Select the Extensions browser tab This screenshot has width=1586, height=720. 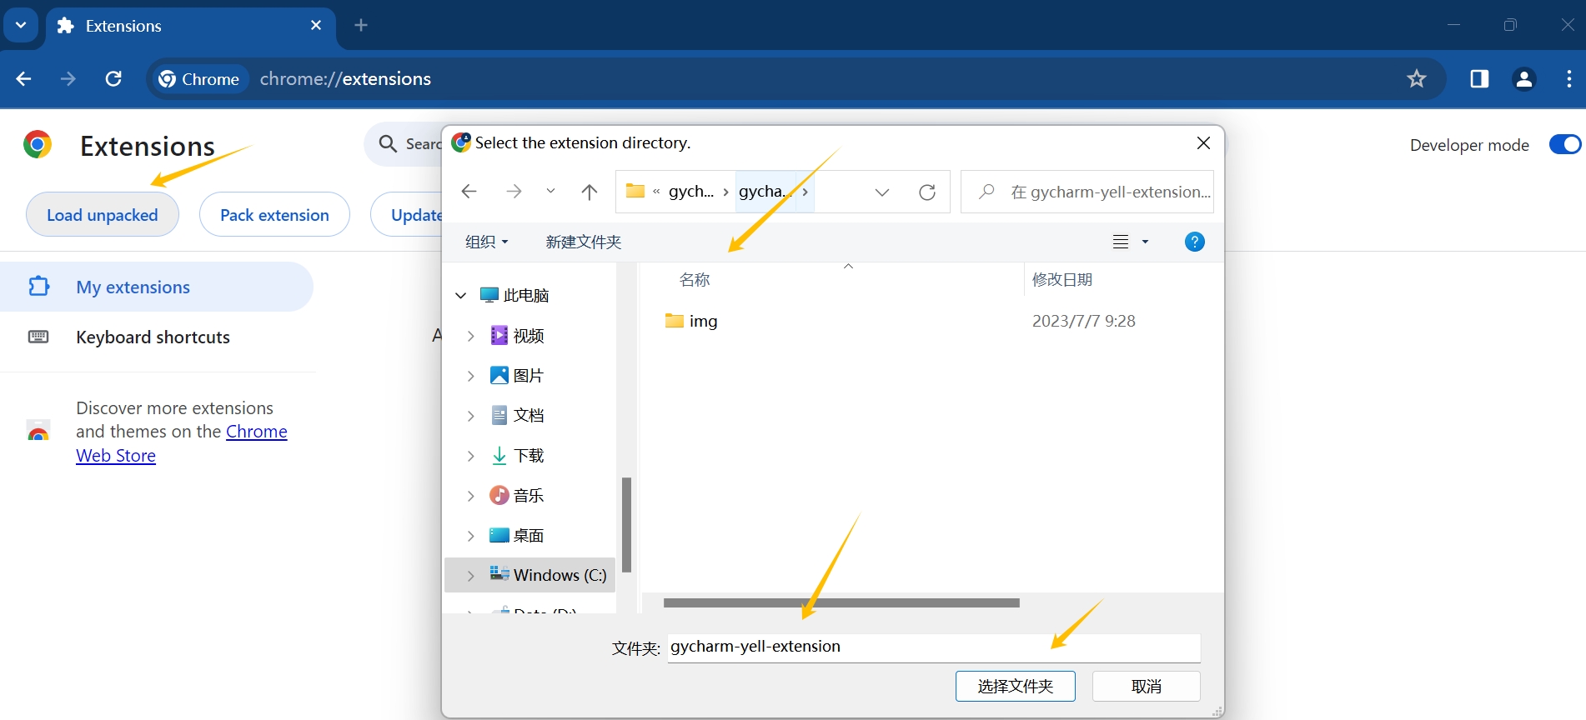pos(191,26)
